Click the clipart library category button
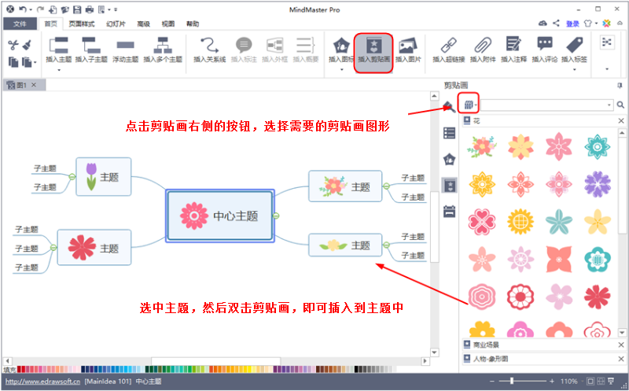The width and height of the screenshot is (629, 391). (x=469, y=105)
